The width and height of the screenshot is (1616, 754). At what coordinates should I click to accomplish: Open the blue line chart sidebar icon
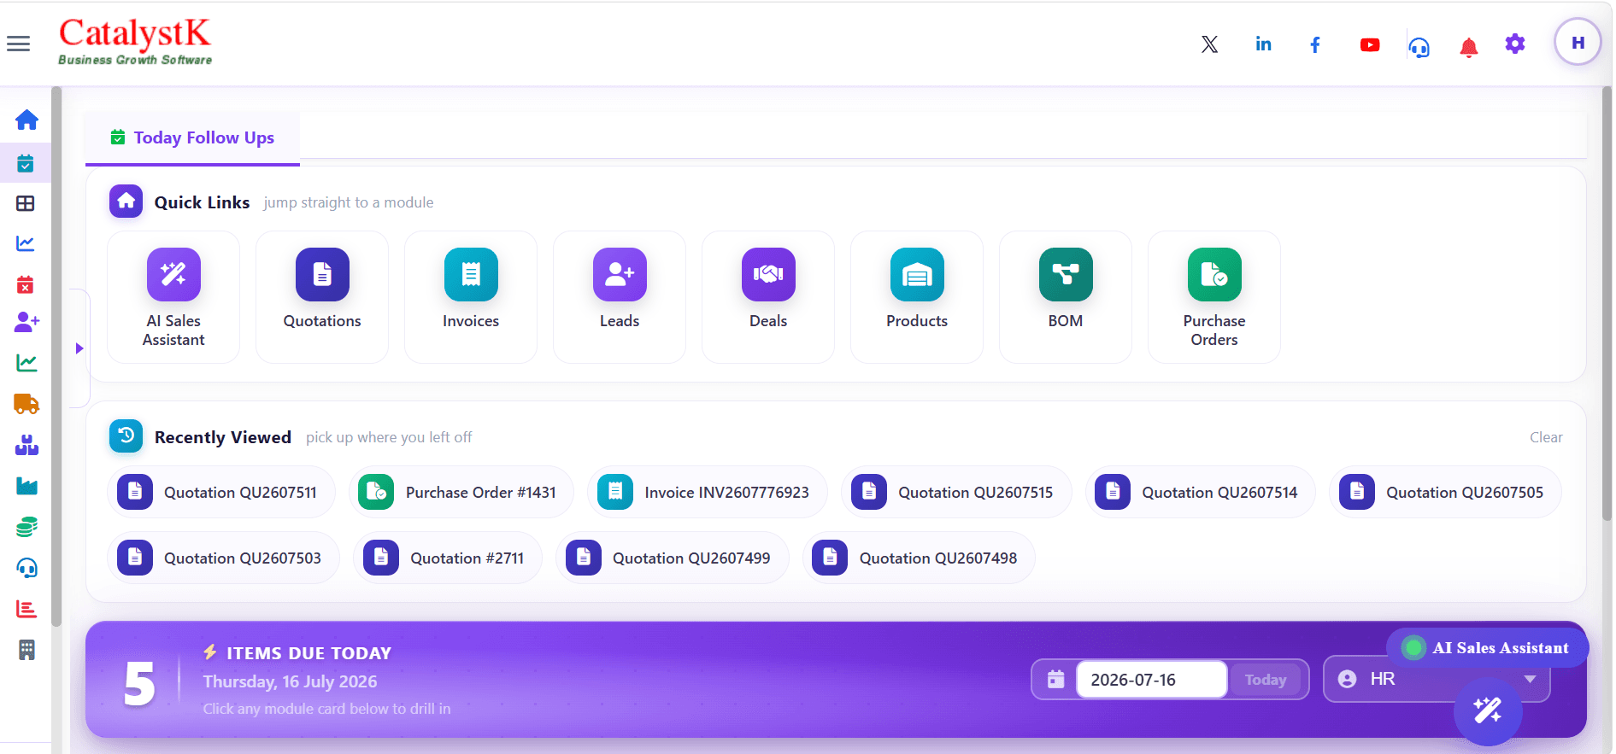click(x=26, y=243)
